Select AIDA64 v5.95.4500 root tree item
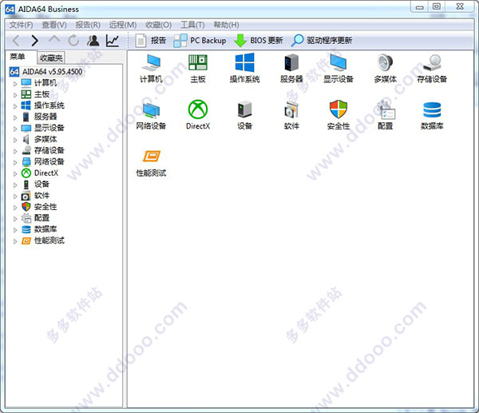The height and width of the screenshot is (413, 479). tap(46, 72)
